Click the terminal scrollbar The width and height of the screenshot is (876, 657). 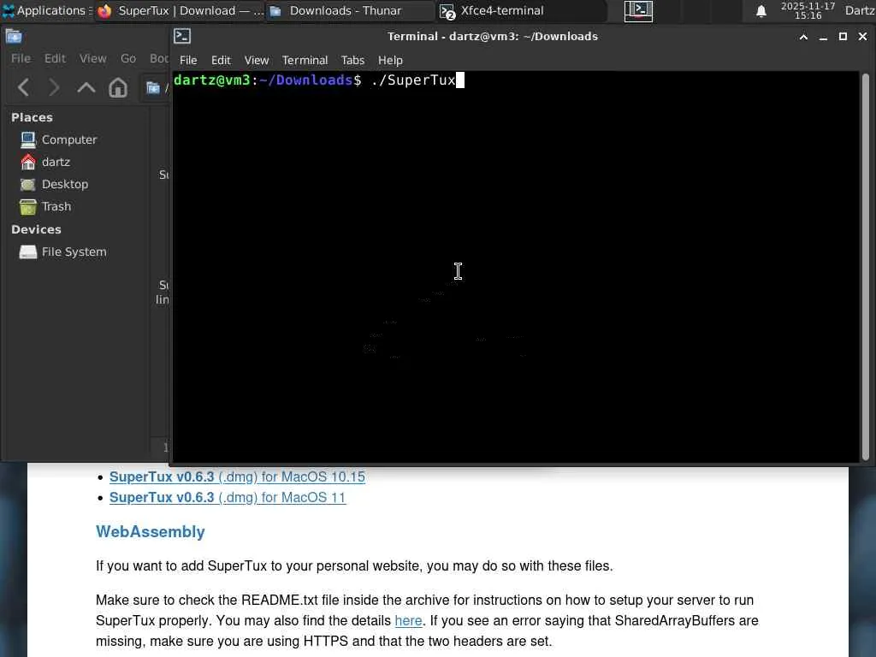866,267
